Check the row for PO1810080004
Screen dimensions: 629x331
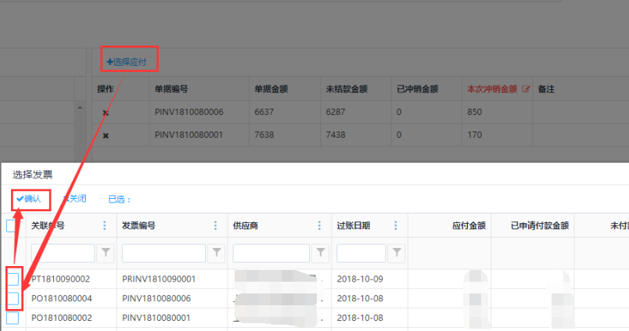(13, 299)
